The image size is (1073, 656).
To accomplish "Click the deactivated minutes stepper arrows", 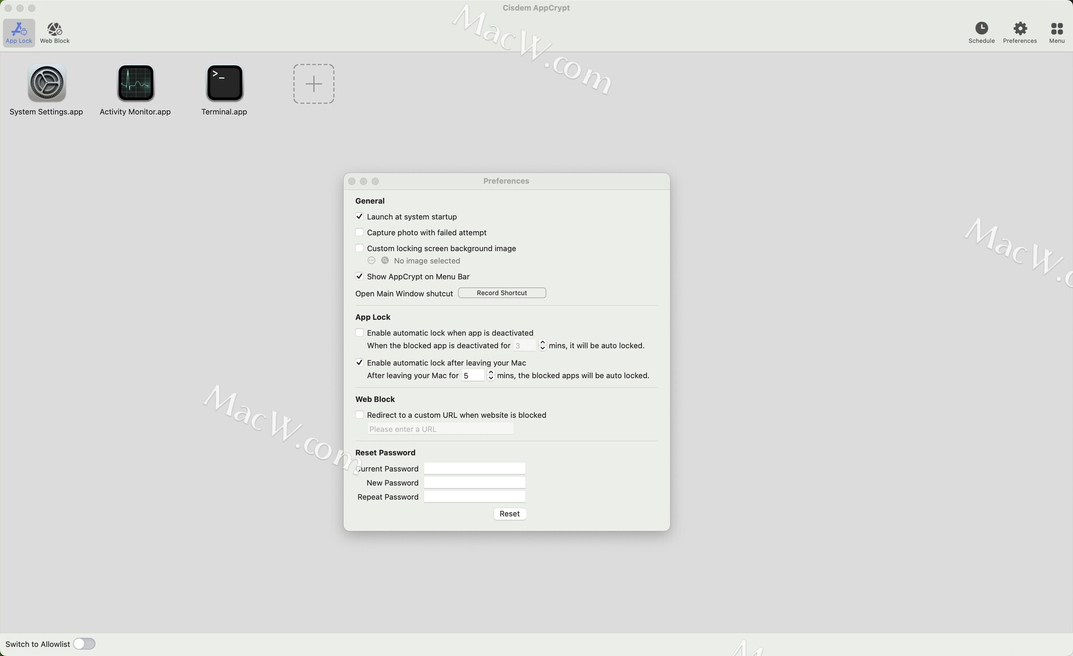I will click(x=542, y=346).
